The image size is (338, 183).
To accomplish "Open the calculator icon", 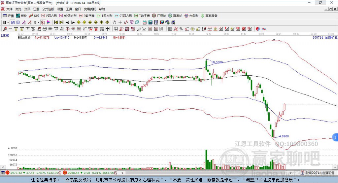I will 150,22.
